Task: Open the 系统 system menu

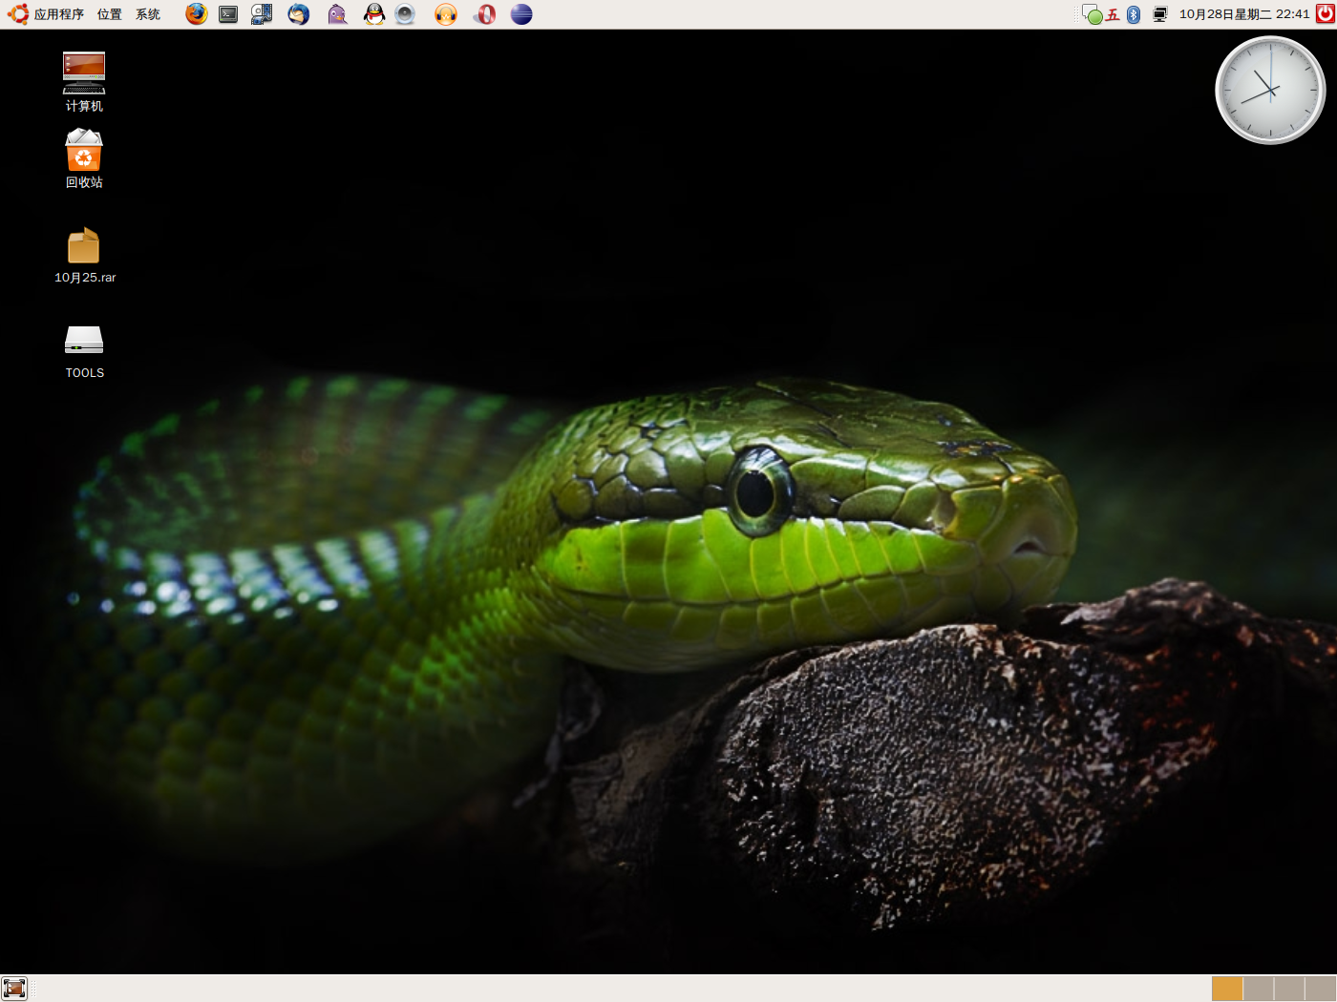Action: point(148,14)
